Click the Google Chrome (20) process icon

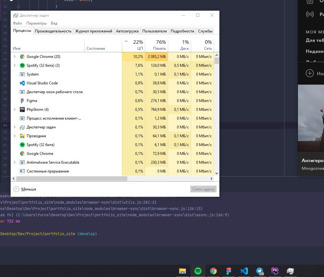coord(22,57)
